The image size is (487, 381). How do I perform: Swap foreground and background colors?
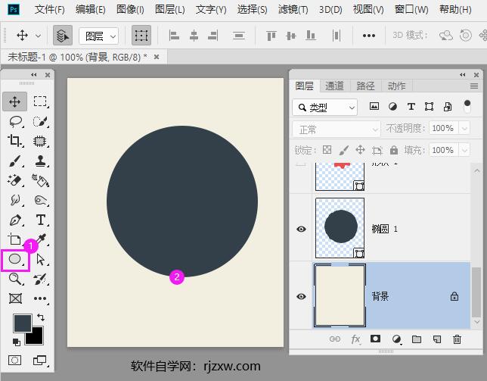coord(41,317)
